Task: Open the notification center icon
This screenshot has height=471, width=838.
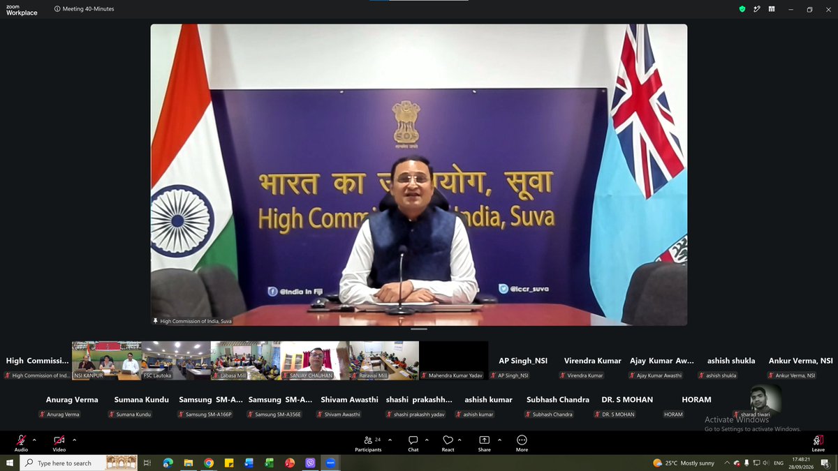Action: [x=825, y=463]
